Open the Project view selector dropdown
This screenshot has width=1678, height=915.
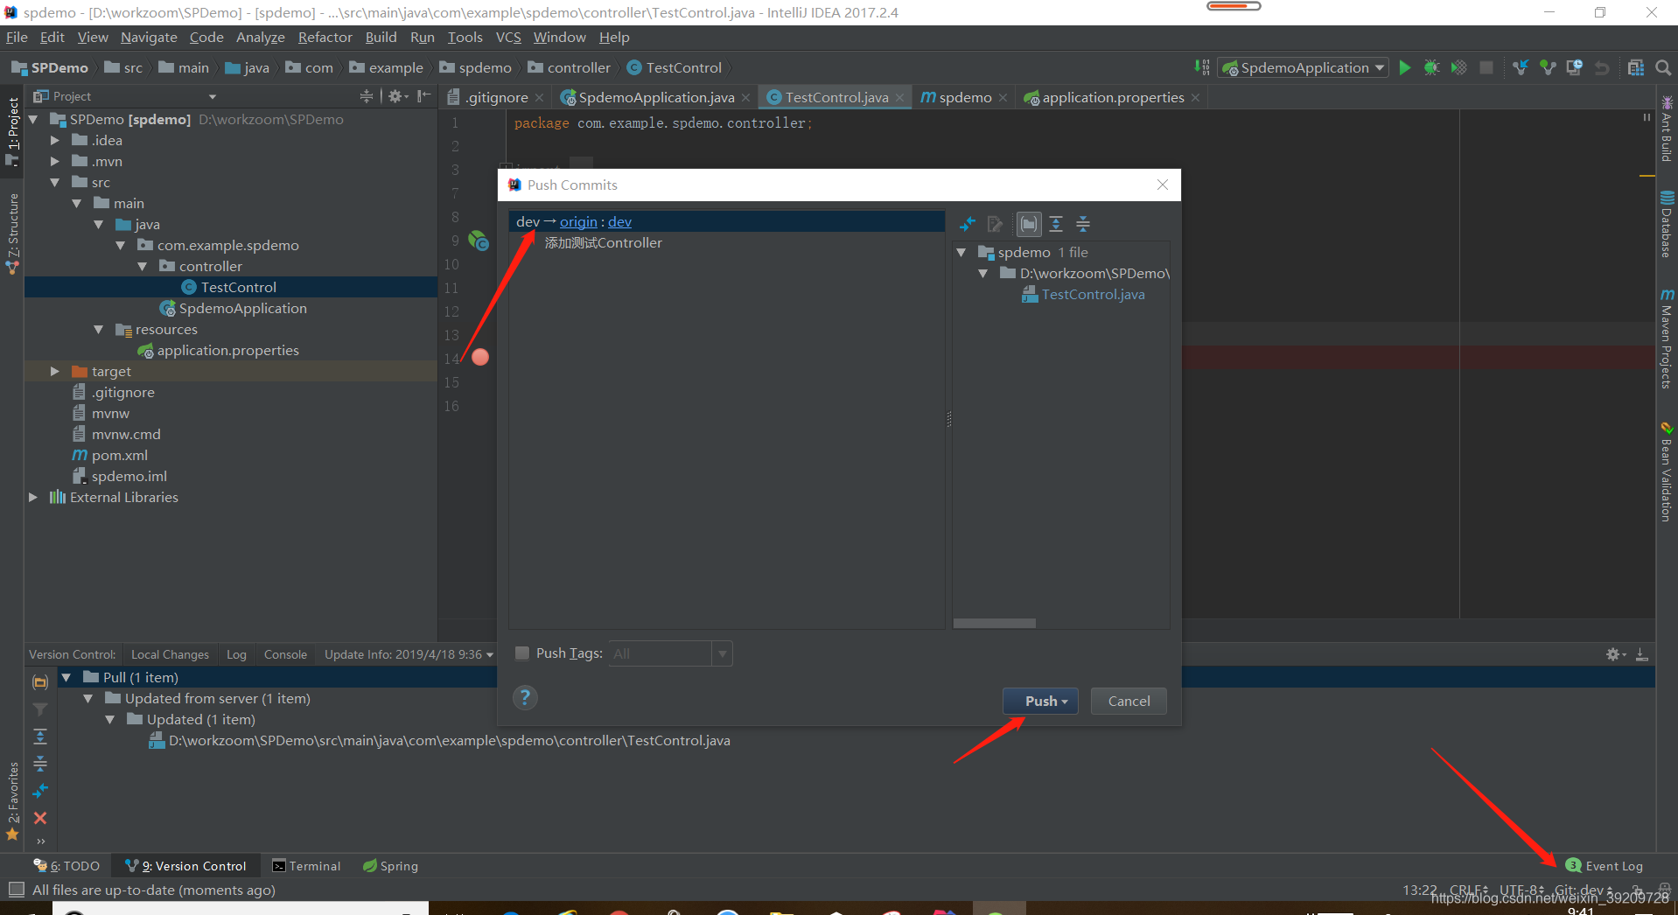[x=212, y=96]
